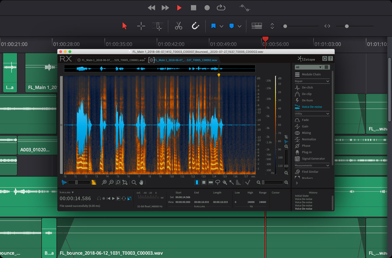Image resolution: width=392 pixels, height=258 pixels.
Task: Open the Module Chain
Action: (311, 74)
